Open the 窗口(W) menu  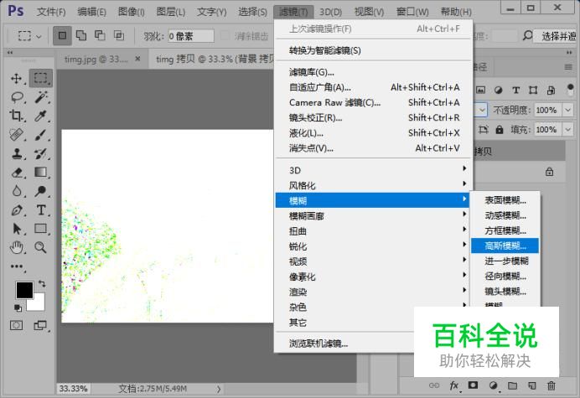click(x=412, y=12)
